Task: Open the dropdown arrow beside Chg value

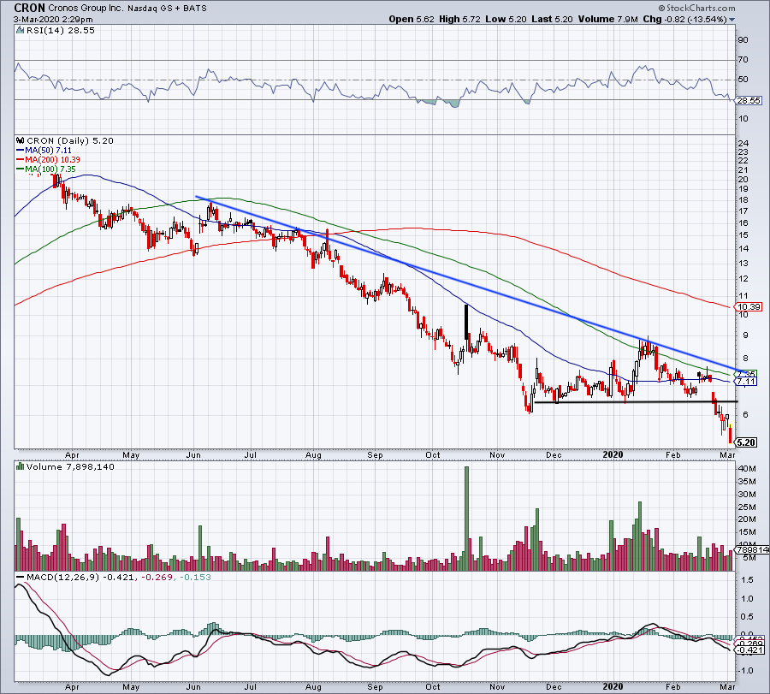Action: tap(732, 20)
